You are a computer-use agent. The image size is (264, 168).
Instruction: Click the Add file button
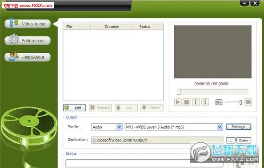[74, 108]
